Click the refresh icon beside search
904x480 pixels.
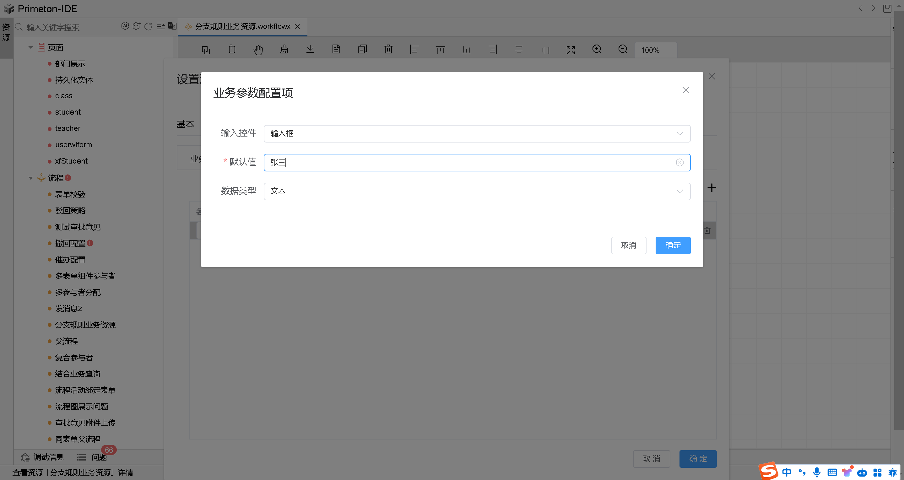click(148, 27)
